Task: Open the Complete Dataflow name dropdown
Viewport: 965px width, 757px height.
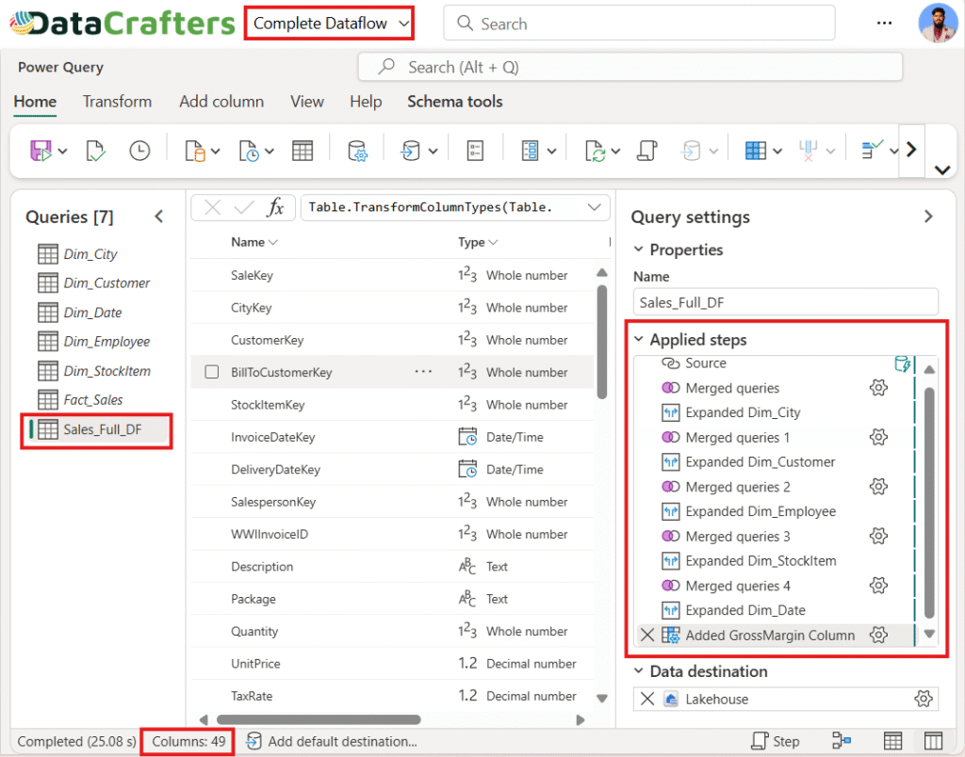Action: click(329, 24)
